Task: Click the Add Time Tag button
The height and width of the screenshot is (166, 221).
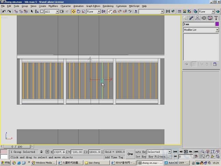Action: coord(114,157)
